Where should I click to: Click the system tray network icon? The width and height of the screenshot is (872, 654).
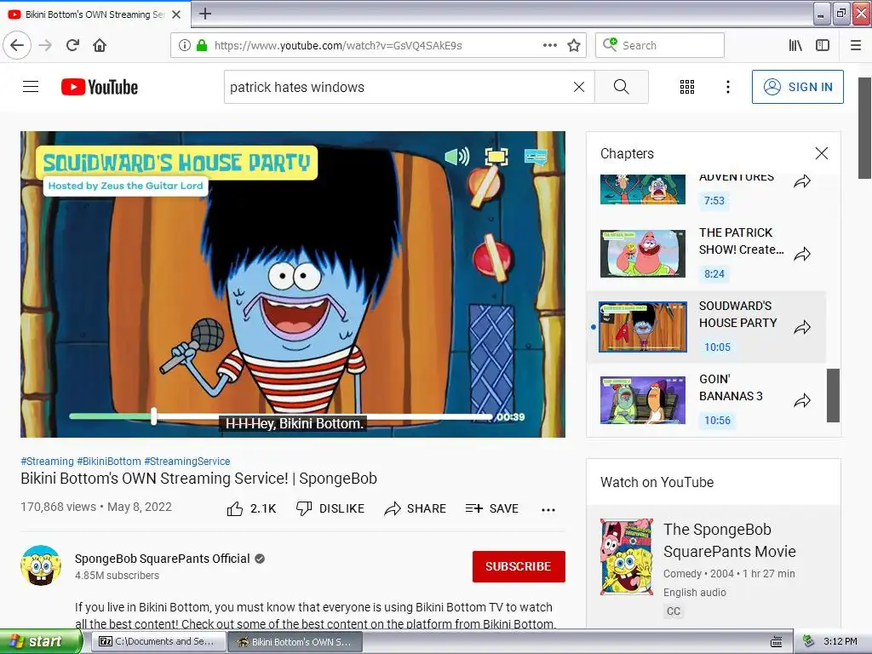[x=808, y=641]
